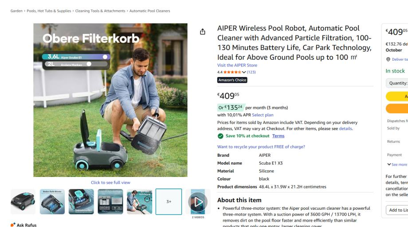
Task: Visit the AIPER Store link
Action: click(x=237, y=65)
